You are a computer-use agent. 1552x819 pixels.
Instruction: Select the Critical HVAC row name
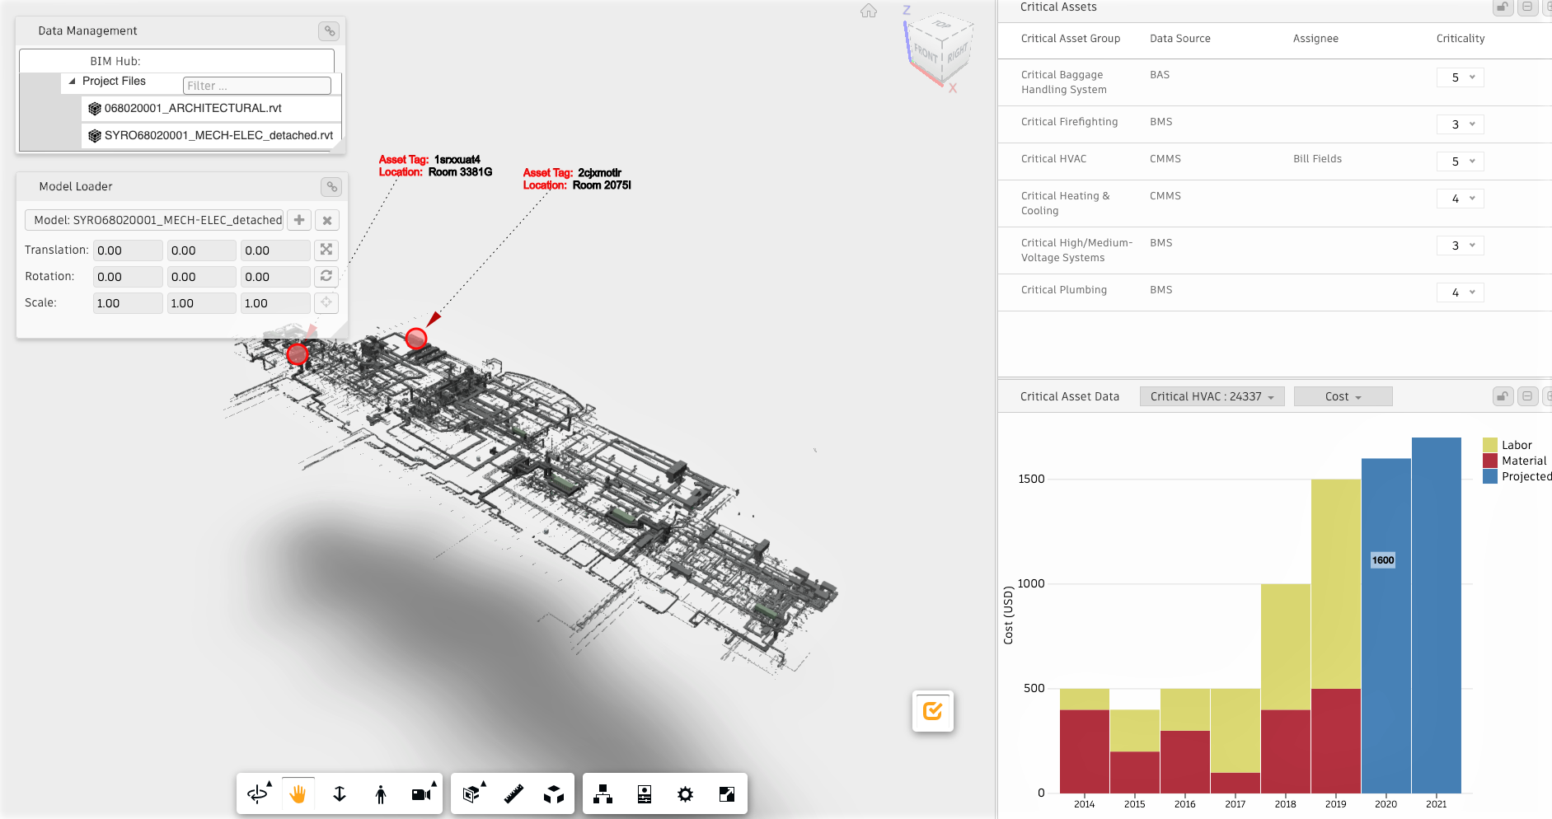click(1053, 159)
